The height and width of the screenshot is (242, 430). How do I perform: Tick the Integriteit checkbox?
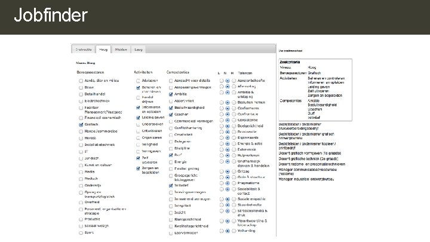pyautogui.click(x=171, y=206)
